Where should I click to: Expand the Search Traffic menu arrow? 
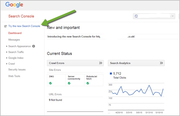coord(7,52)
